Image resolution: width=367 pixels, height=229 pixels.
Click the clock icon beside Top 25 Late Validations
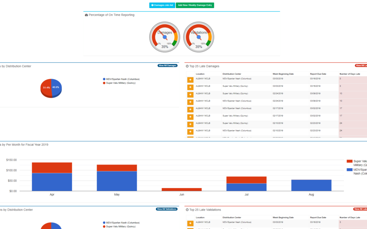click(187, 210)
